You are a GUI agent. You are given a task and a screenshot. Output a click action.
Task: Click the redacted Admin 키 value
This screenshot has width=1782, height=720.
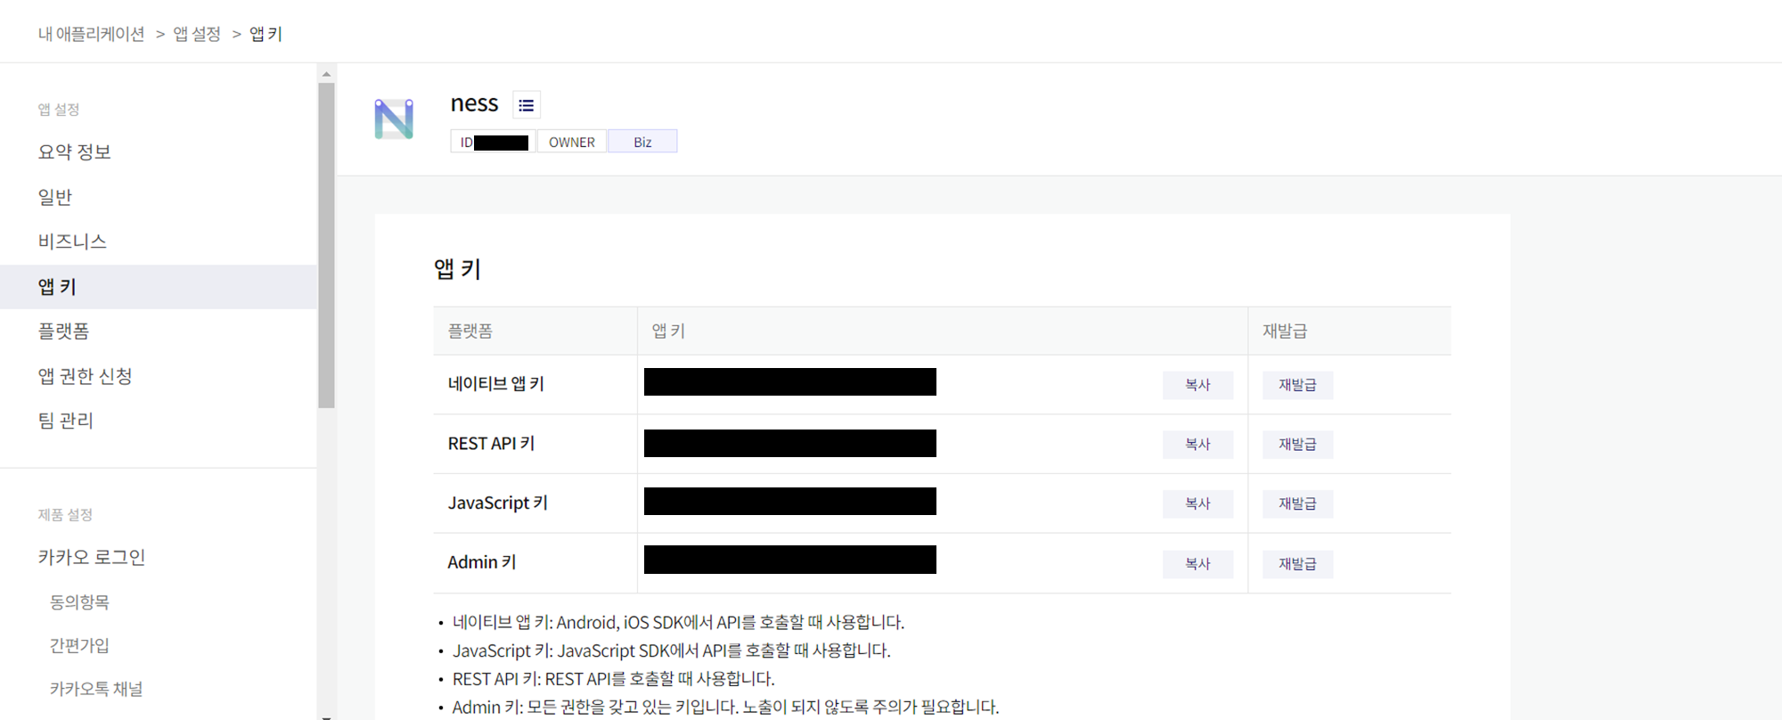point(790,560)
